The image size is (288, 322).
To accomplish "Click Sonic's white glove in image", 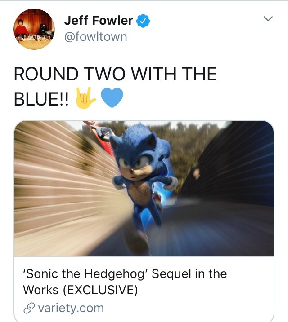I will 171,184.
